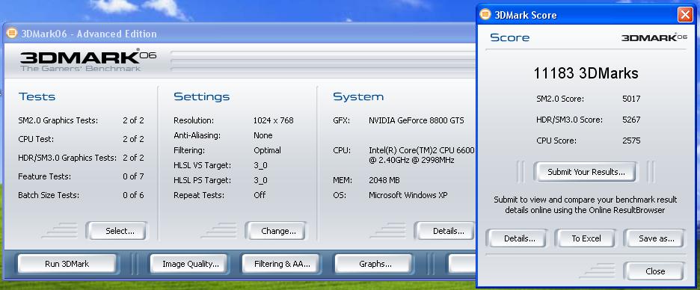Click the 3DMark06 Gamers' Benchmark logo
The height and width of the screenshot is (290, 700).
(x=88, y=61)
